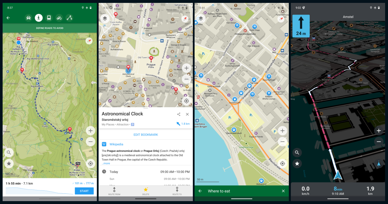This screenshot has width=388, height=204.
Task: Expand Today's opening hours row
Action: click(x=145, y=172)
